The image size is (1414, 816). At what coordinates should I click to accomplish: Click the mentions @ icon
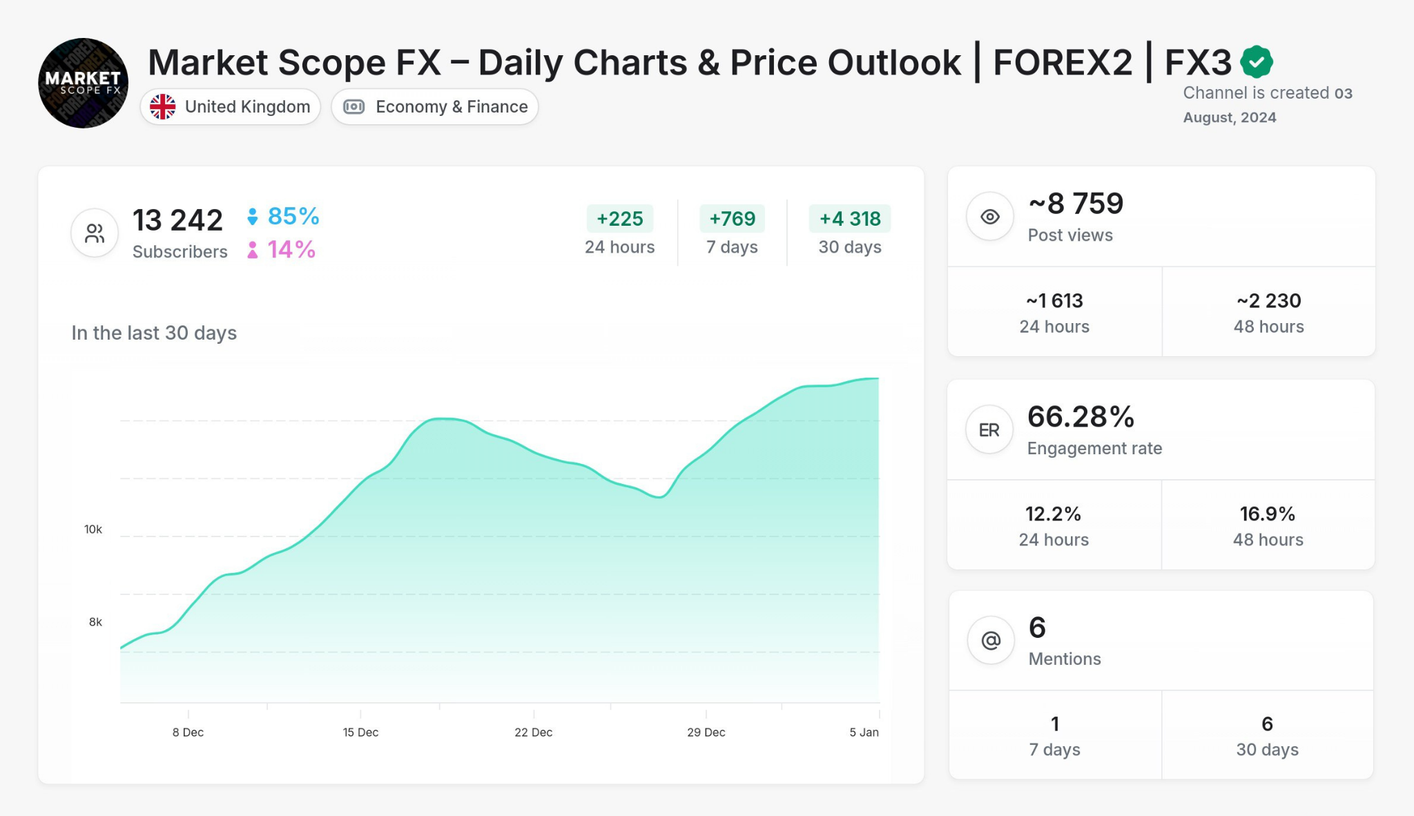click(x=989, y=641)
